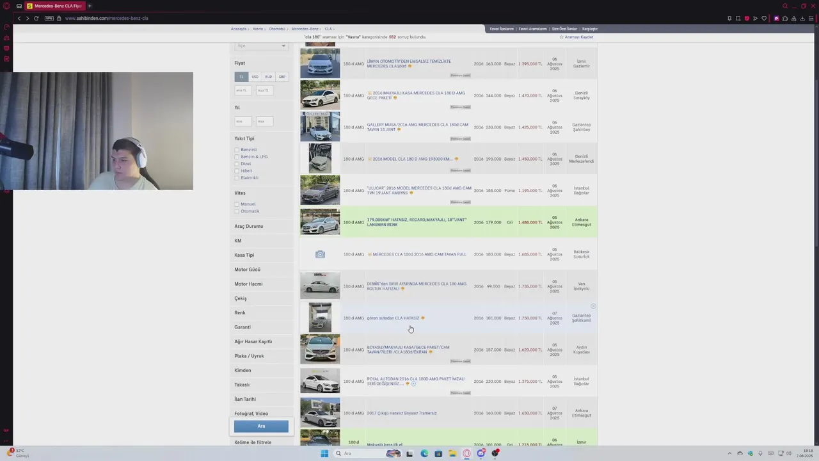The width and height of the screenshot is (819, 461).
Task: Check the Otomatik transmission checkbox
Action: 237,211
